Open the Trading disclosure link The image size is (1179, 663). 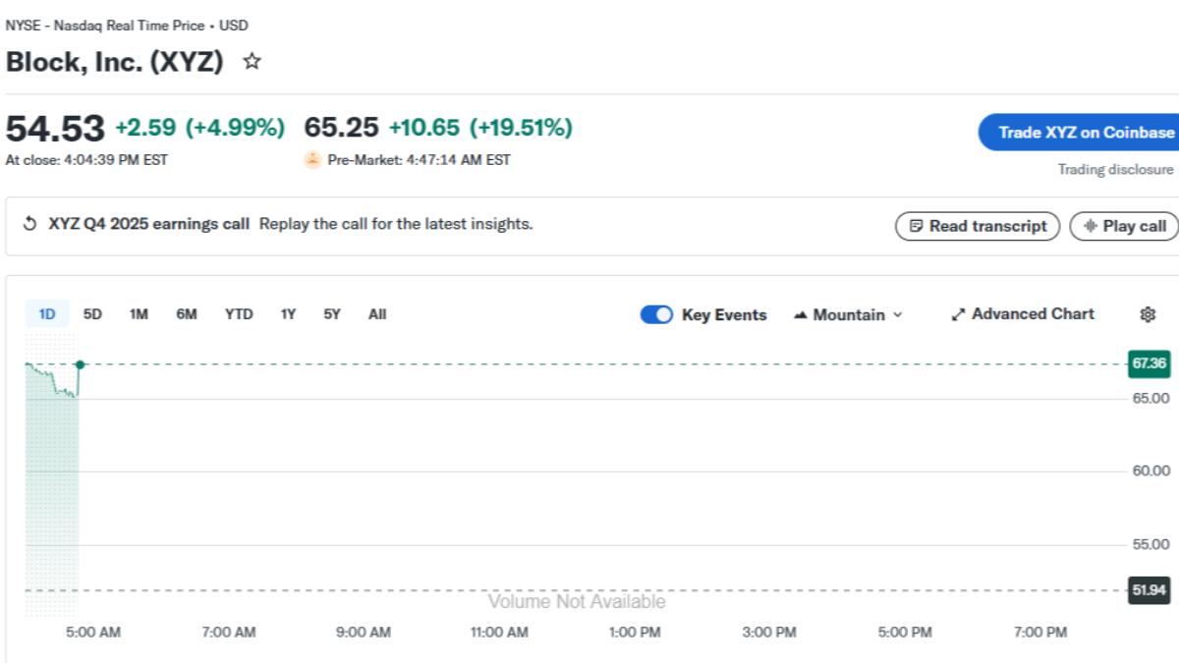(x=1115, y=168)
